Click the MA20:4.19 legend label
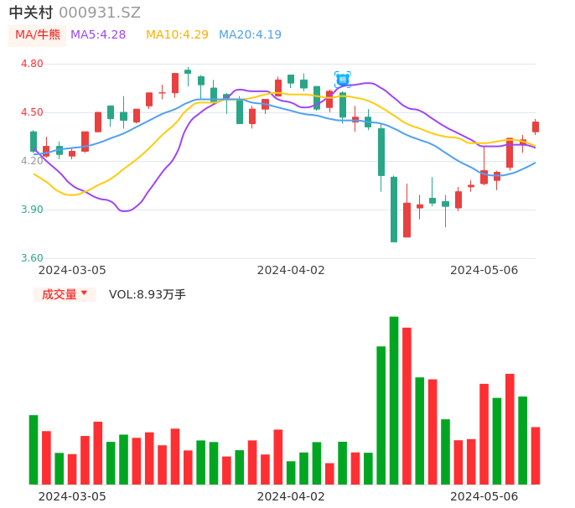The height and width of the screenshot is (508, 575). coord(250,35)
